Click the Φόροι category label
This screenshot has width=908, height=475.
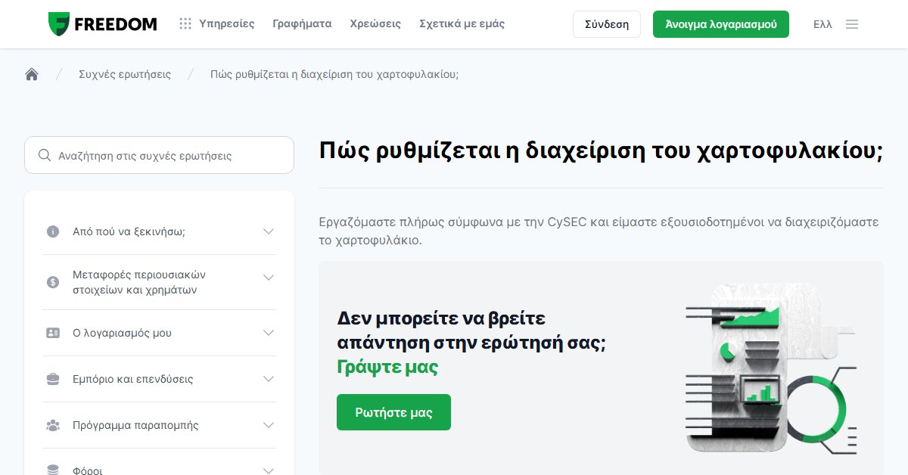[88, 470]
